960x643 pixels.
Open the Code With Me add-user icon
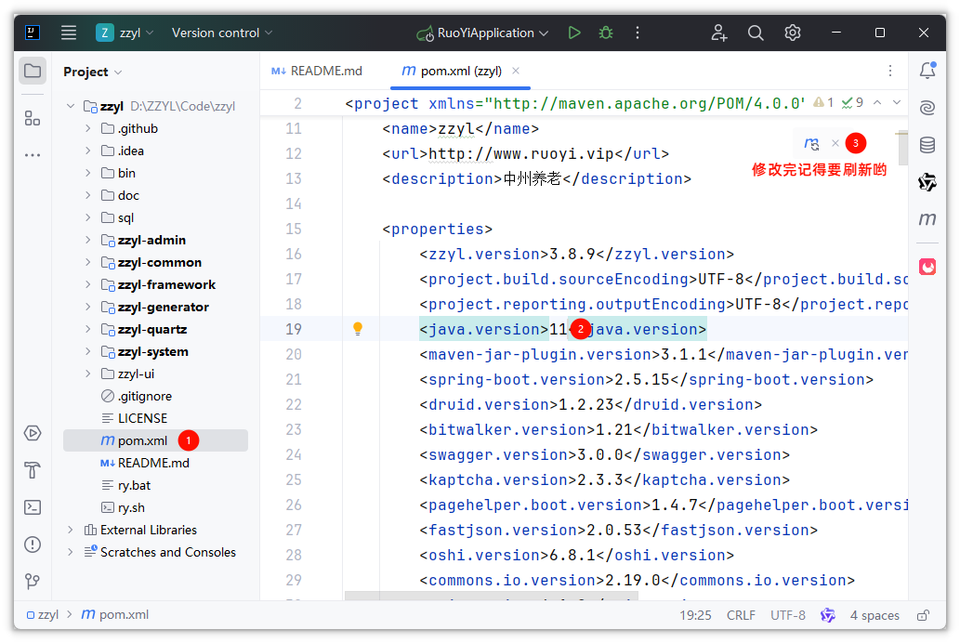(718, 33)
